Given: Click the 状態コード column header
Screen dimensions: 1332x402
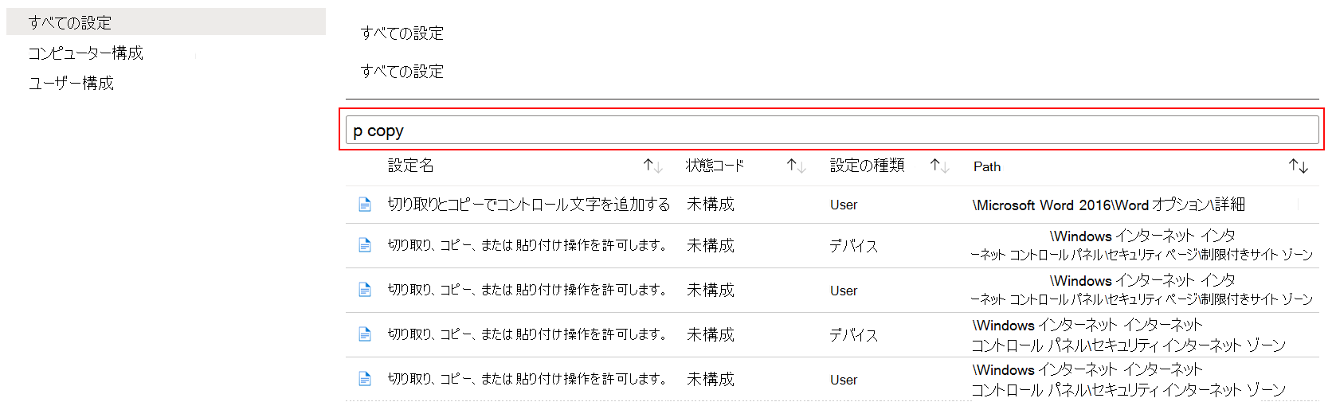Looking at the screenshot, I should (715, 166).
